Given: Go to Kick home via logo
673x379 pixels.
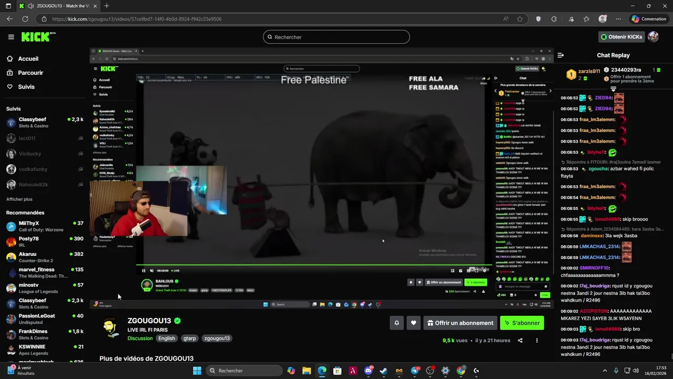Looking at the screenshot, I should pyautogui.click(x=38, y=37).
